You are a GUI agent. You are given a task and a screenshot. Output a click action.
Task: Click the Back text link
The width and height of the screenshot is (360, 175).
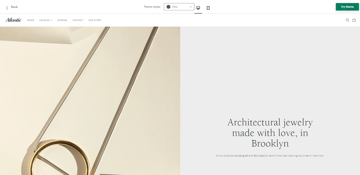pos(14,7)
